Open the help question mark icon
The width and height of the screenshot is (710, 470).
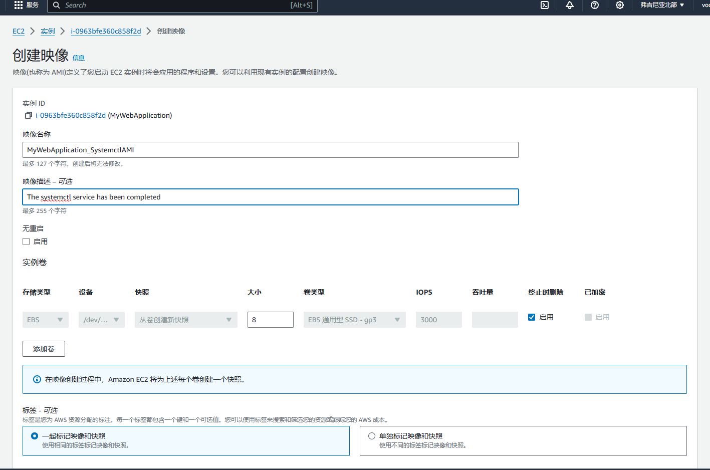[595, 5]
